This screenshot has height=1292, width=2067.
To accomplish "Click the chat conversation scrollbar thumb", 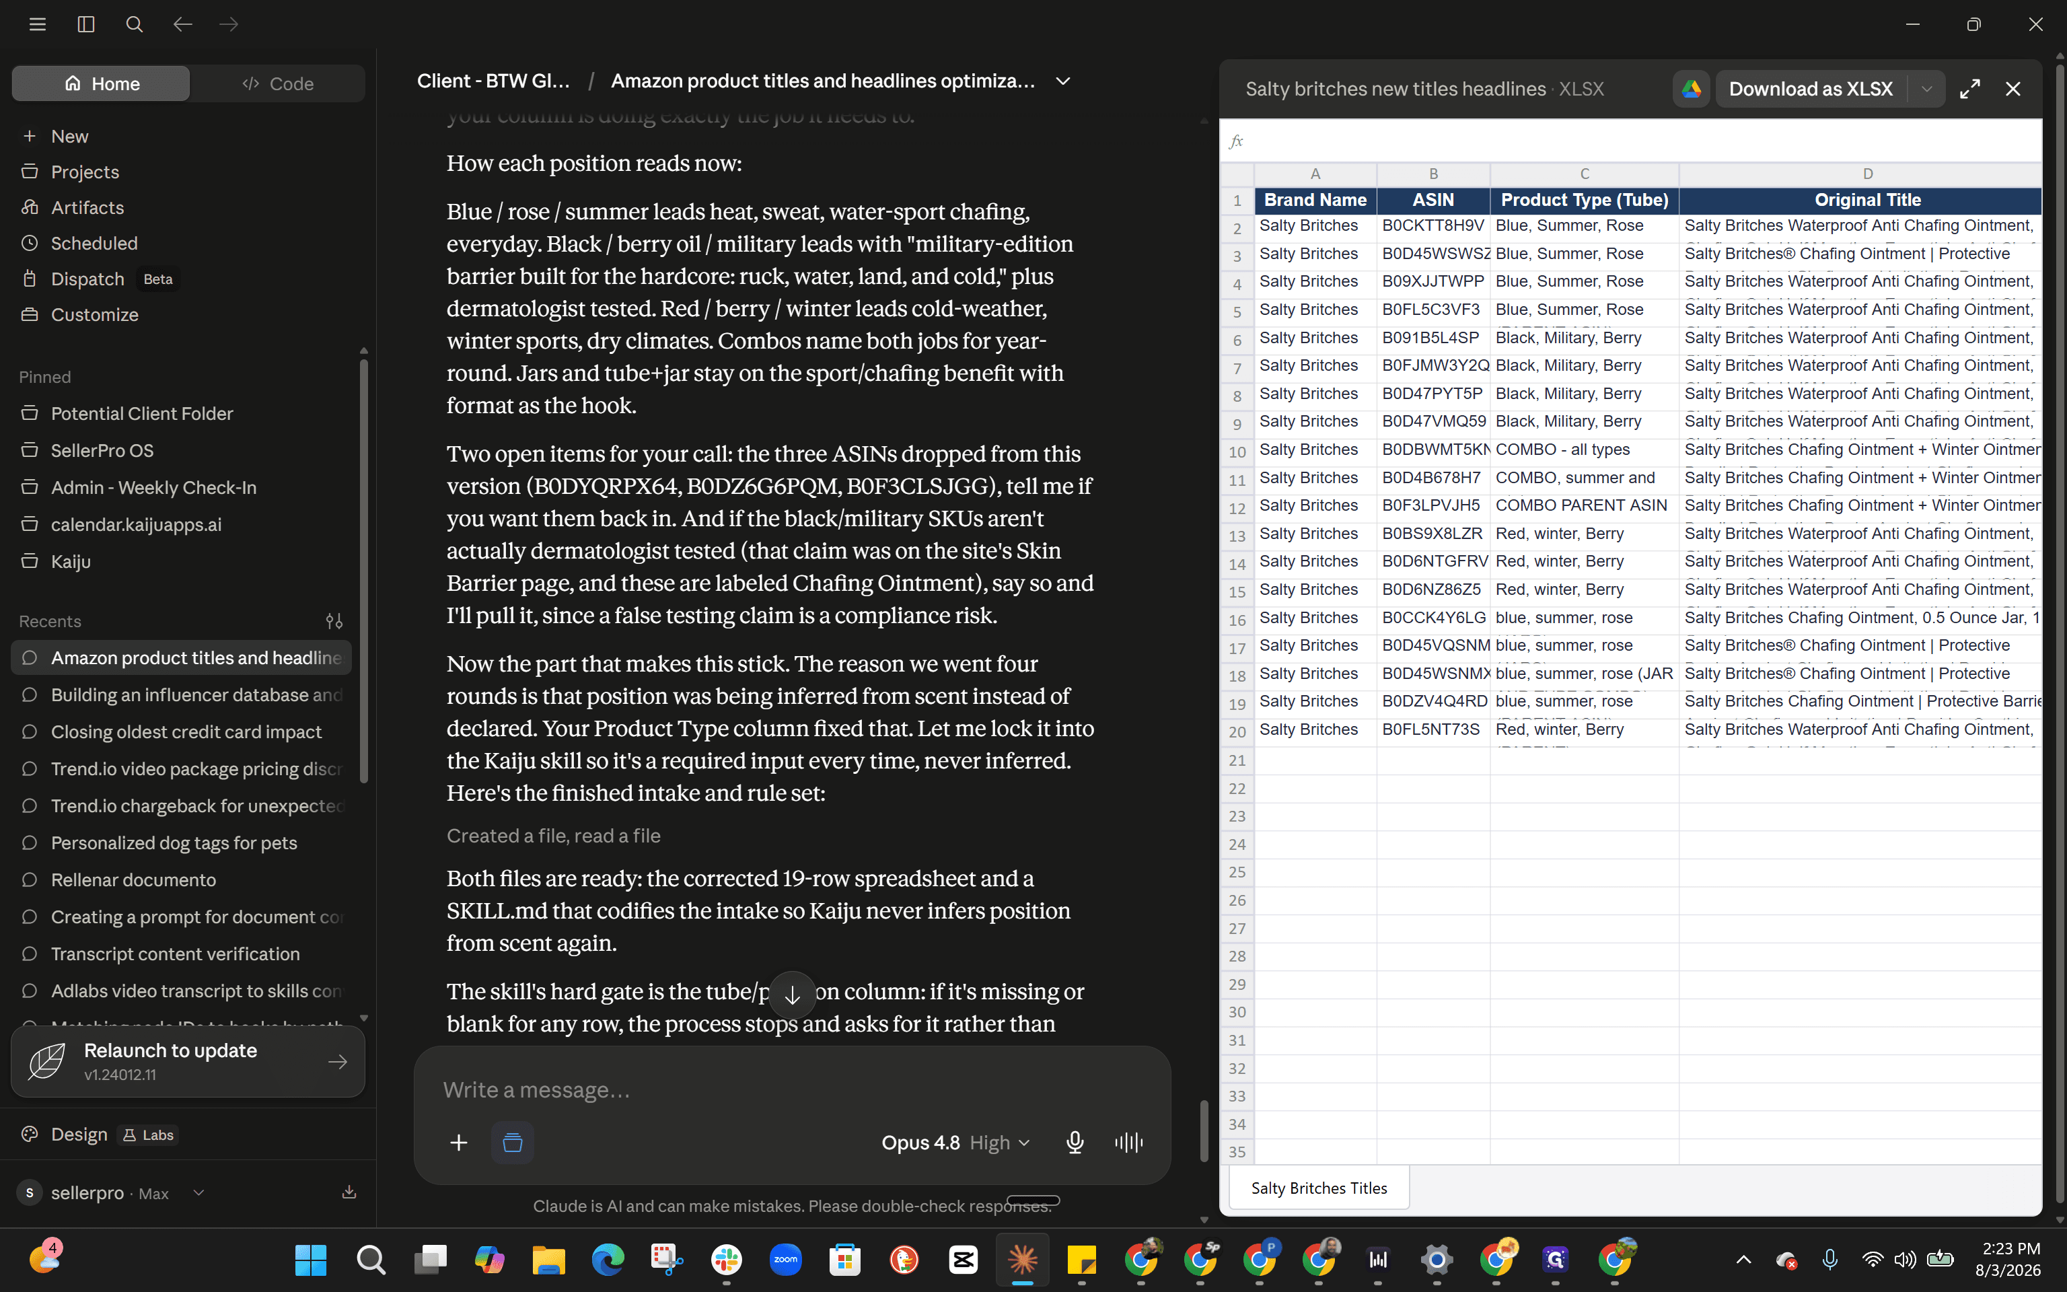I will [x=1204, y=1130].
